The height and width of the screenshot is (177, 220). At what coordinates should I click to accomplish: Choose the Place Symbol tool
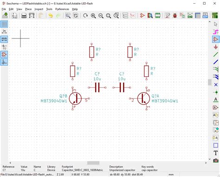point(216,39)
